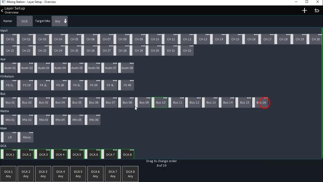
Task: Toggle CH 16 in the layer
Action: pos(250,39)
